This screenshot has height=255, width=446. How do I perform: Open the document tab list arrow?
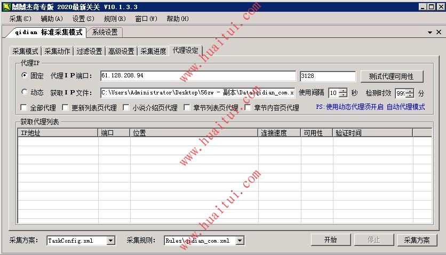[430, 33]
